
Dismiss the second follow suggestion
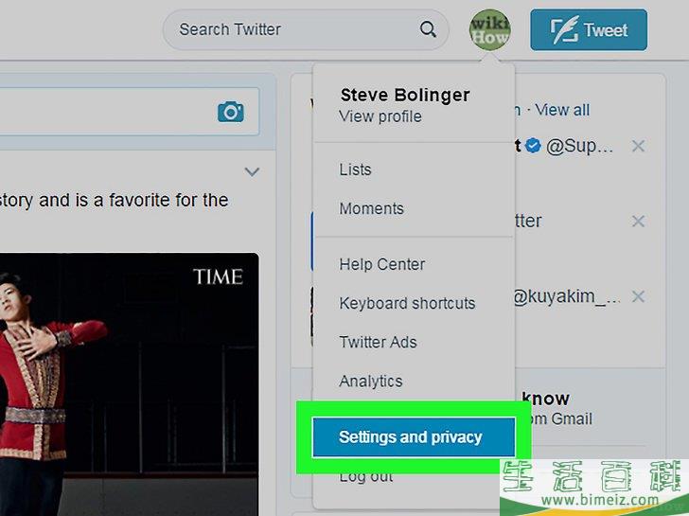(x=638, y=222)
